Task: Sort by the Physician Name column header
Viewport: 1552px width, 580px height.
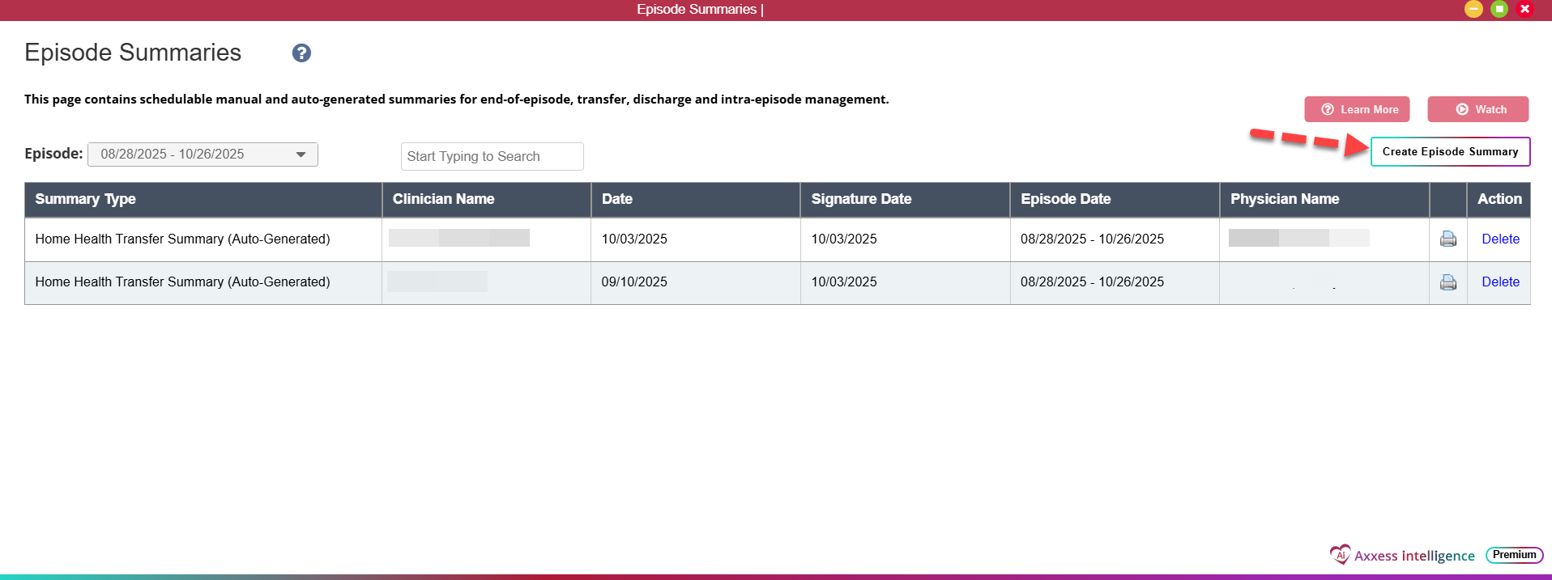Action: coord(1284,199)
